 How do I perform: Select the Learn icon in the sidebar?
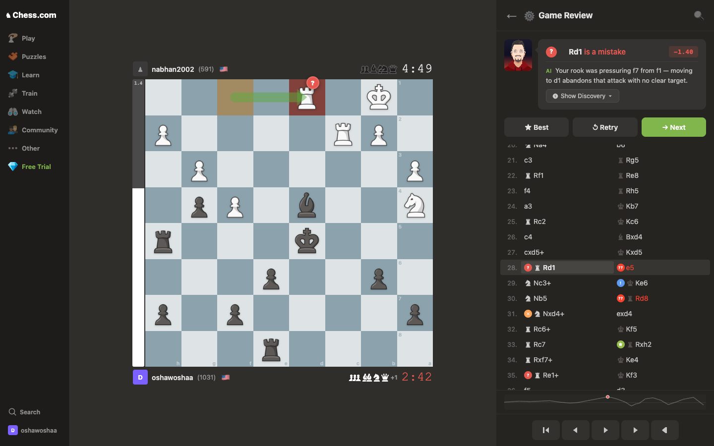pyautogui.click(x=13, y=74)
